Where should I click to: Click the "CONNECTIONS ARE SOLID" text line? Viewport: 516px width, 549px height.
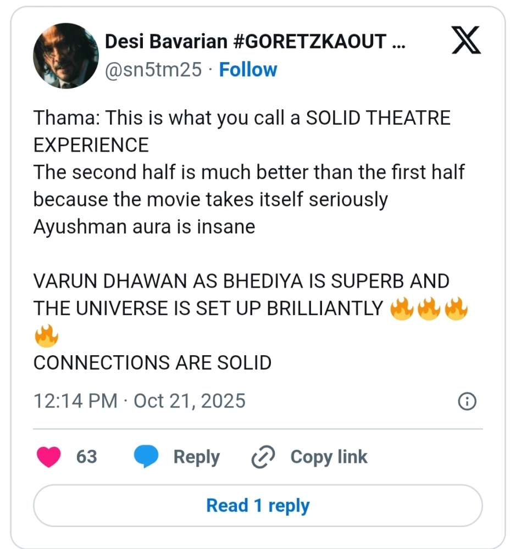pos(152,362)
